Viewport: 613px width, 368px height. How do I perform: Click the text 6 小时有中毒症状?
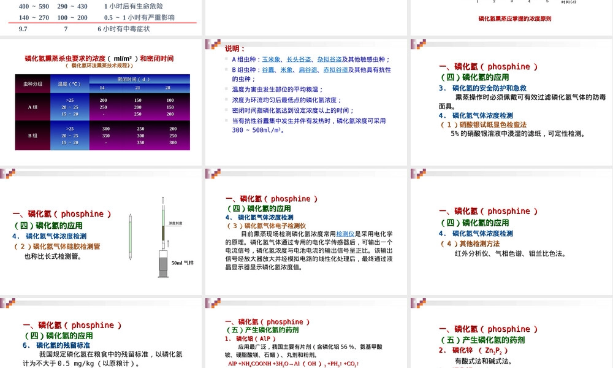[x=124, y=29]
